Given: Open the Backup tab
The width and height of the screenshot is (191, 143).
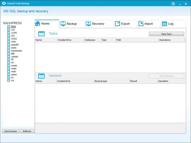Looking at the screenshot, I should click(x=71, y=24).
